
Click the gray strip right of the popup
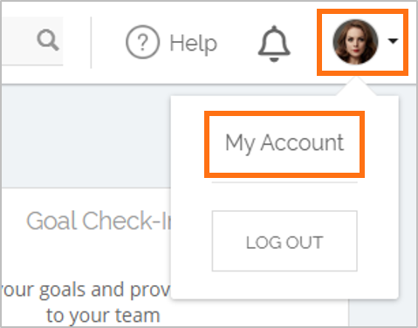tap(408, 203)
